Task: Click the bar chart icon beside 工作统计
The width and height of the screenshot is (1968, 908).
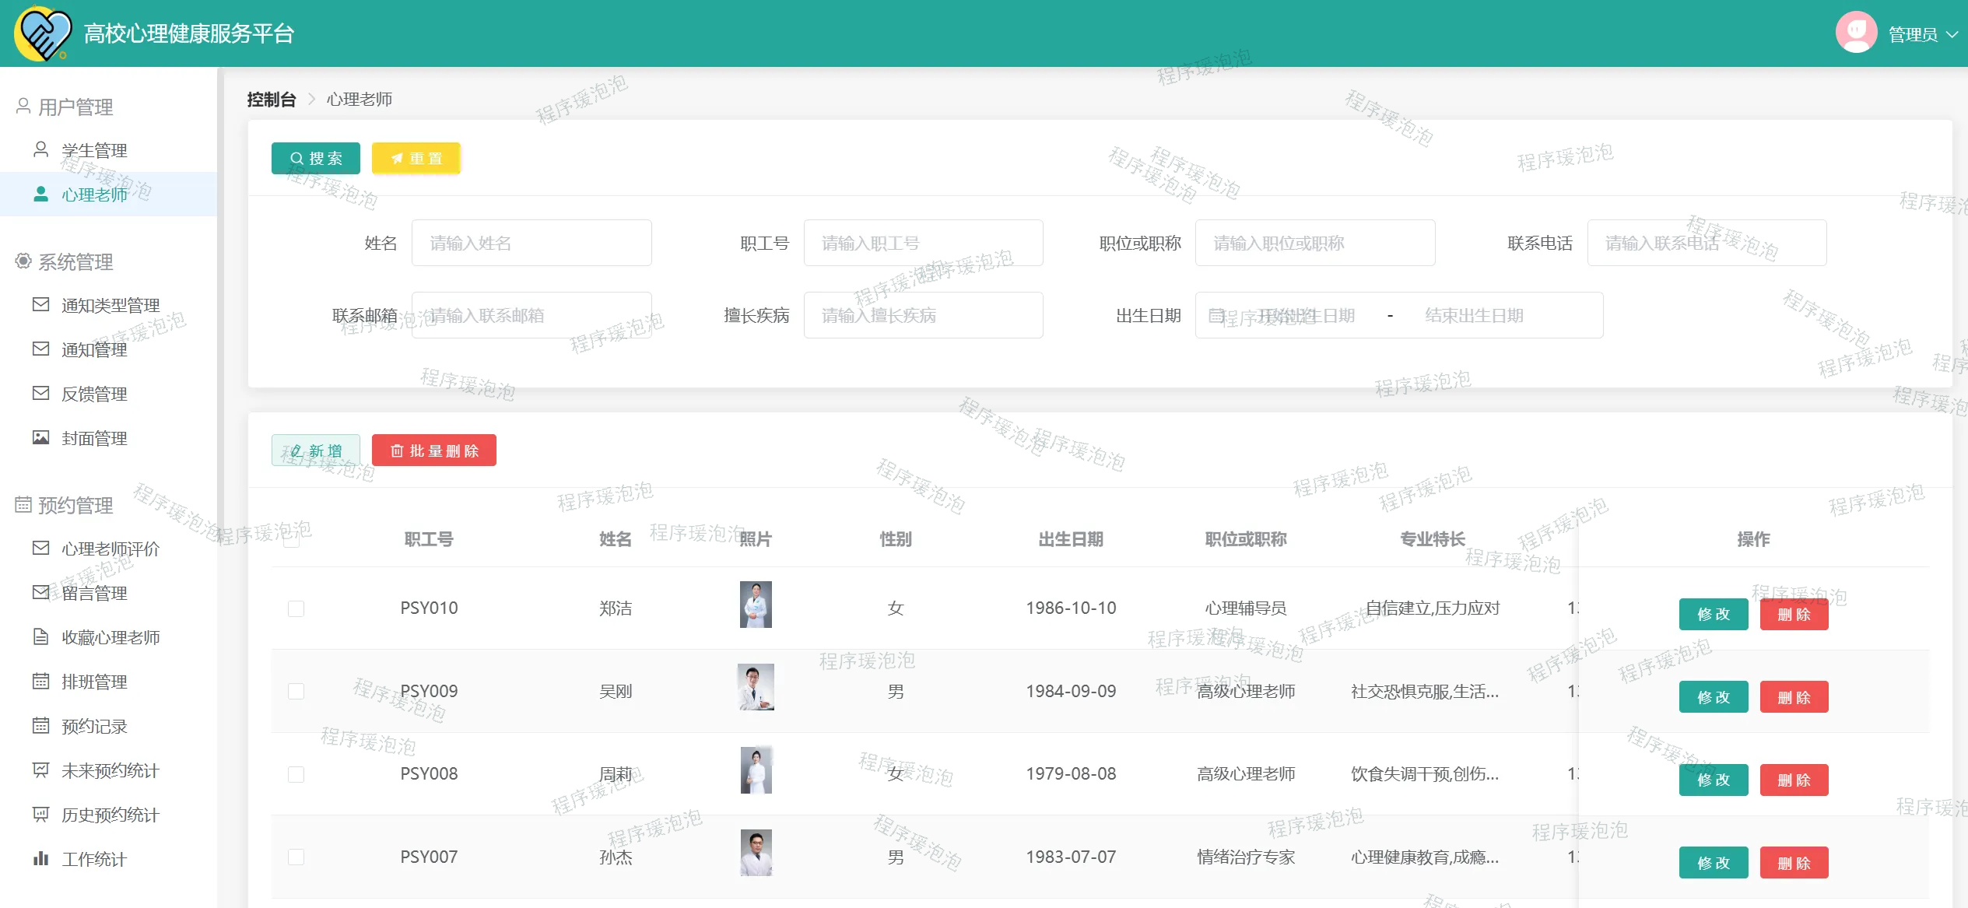Action: click(x=40, y=858)
